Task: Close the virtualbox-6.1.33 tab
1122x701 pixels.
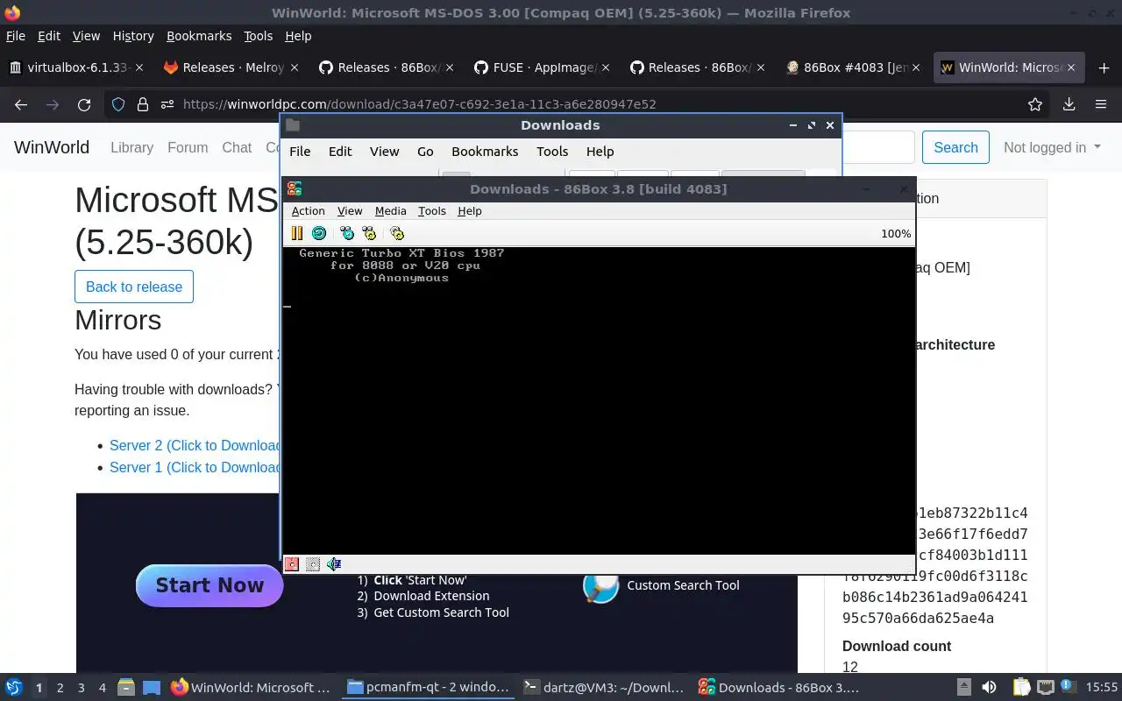Action: point(139,67)
